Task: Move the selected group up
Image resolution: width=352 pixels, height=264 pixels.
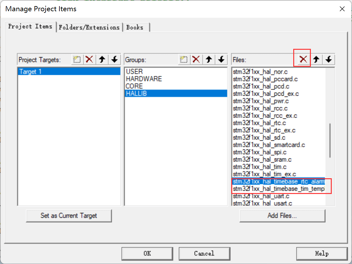Action: point(209,59)
